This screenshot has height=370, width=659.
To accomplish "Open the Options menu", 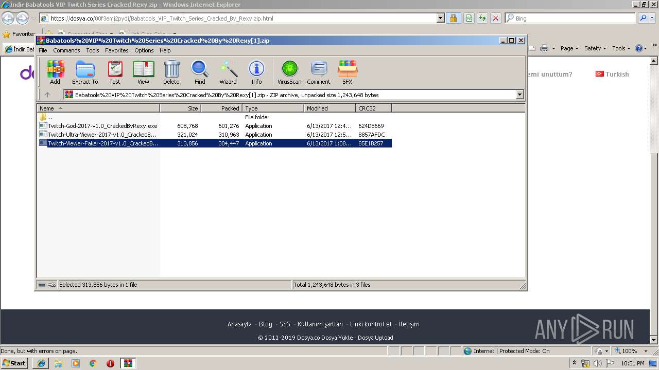I will point(144,50).
